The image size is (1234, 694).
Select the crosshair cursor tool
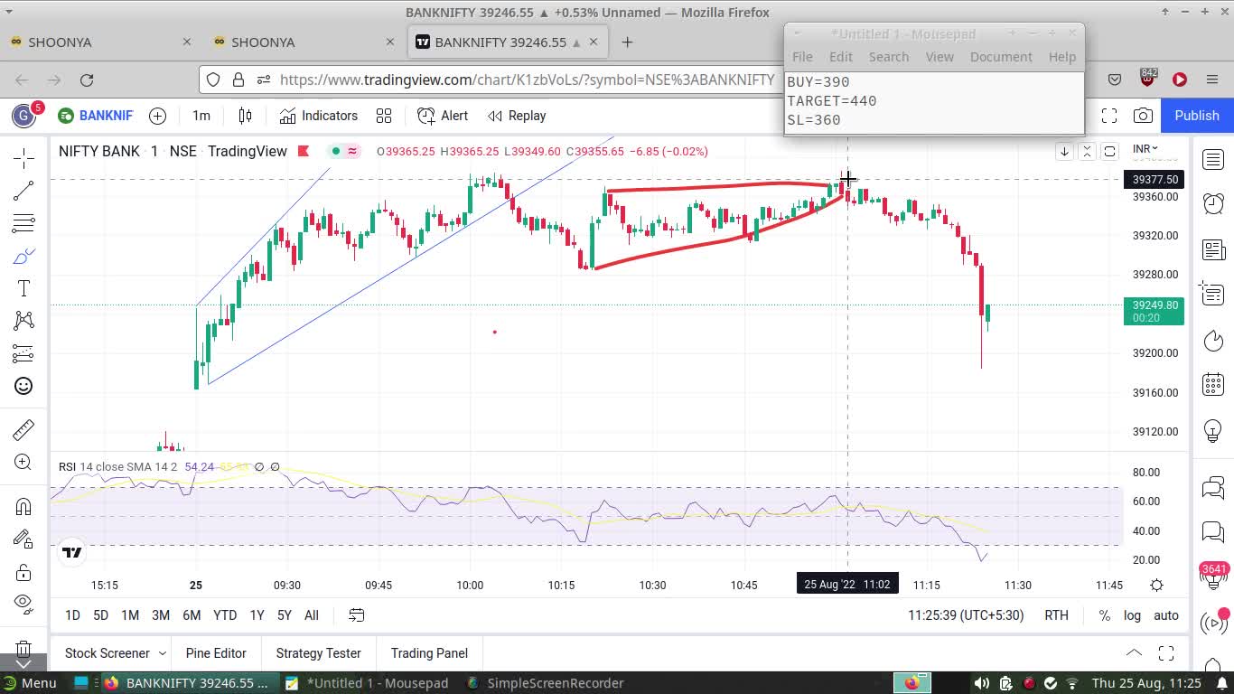tap(24, 158)
